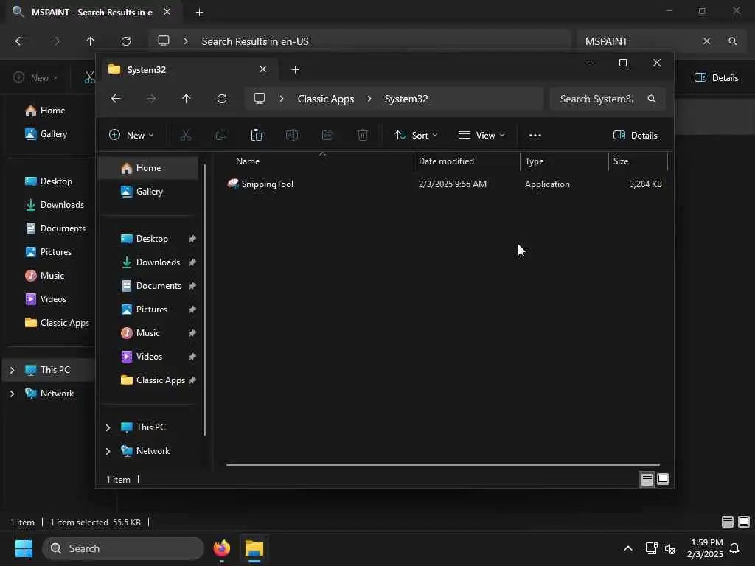The height and width of the screenshot is (566, 755).
Task: Select the System32 tab
Action: point(189,70)
